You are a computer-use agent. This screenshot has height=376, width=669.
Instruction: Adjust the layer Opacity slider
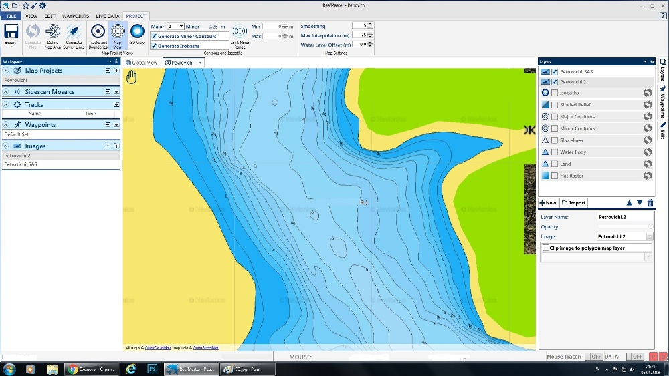(651, 227)
